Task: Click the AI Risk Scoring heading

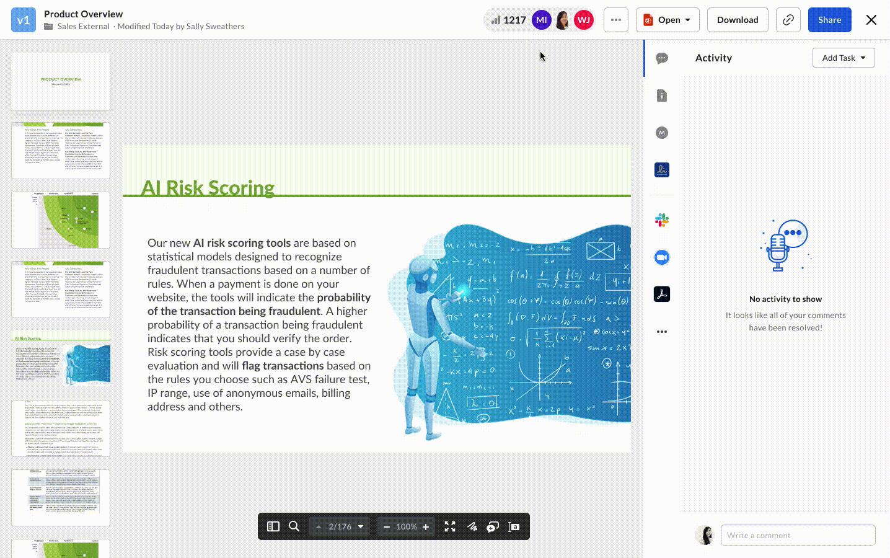Action: [208, 187]
